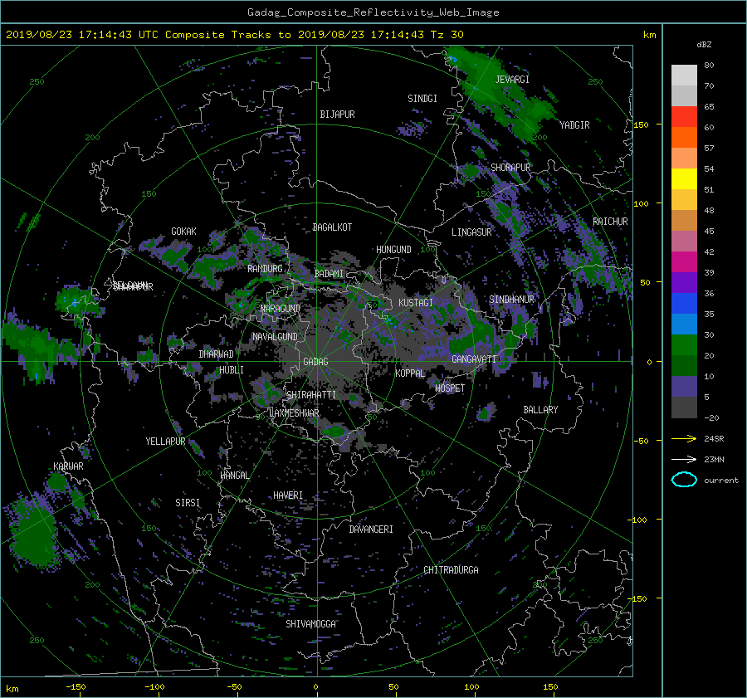Viewport: 747px width, 698px height.
Task: Click the white 23MN arrow legend icon
Action: (x=684, y=459)
